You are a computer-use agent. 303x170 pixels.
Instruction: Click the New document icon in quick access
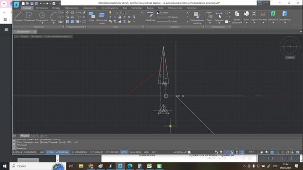tap(23, 3)
